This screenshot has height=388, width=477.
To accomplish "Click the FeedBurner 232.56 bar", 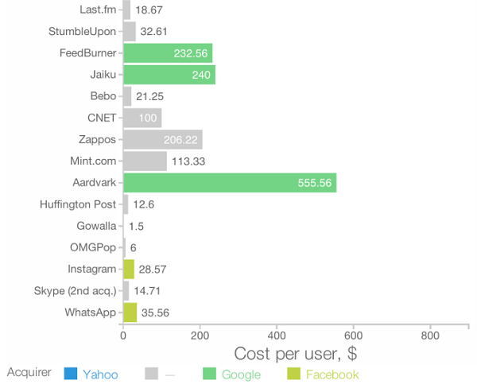I will [x=168, y=53].
